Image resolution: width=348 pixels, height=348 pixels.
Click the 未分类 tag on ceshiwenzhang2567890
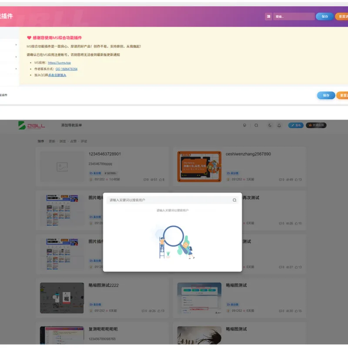[233, 173]
